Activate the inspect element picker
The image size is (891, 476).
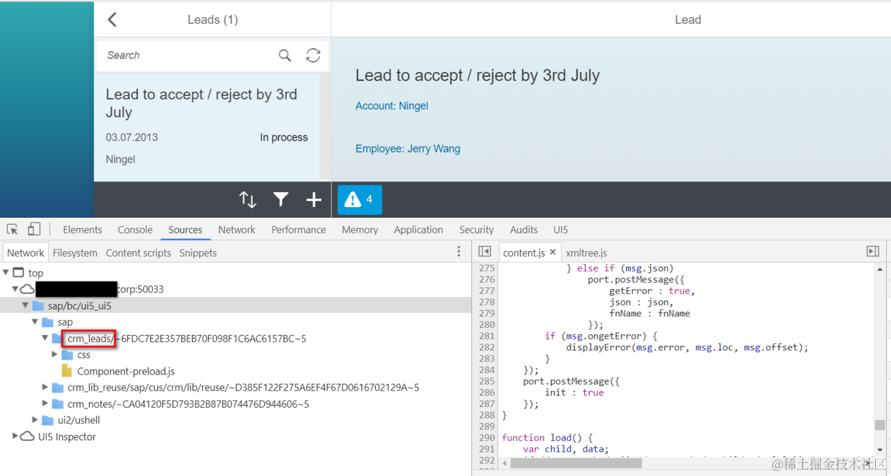[12, 229]
